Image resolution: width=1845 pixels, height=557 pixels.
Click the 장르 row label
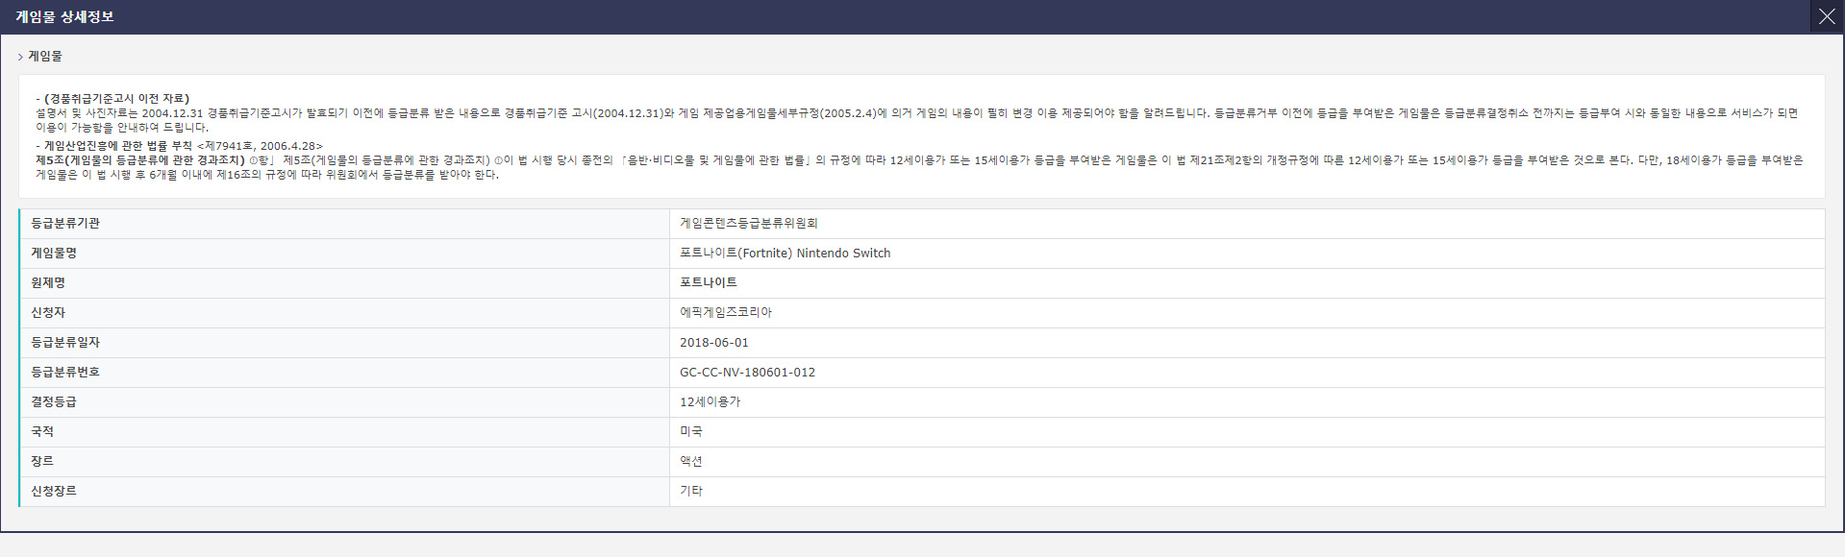(x=42, y=461)
